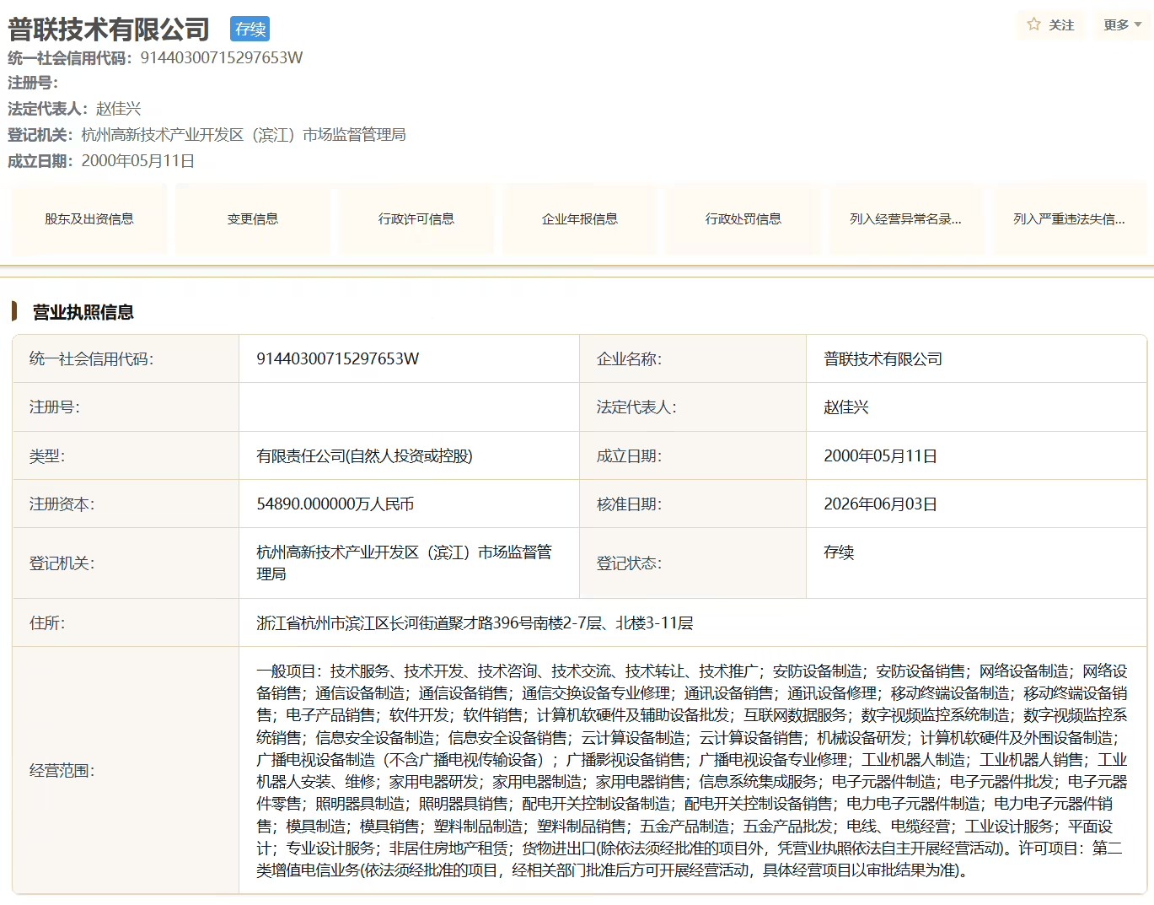Open the 更多 dropdown menu
Viewport: 1154px width, 905px height.
click(1123, 25)
